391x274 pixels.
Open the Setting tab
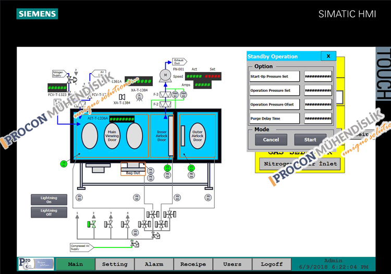115,264
